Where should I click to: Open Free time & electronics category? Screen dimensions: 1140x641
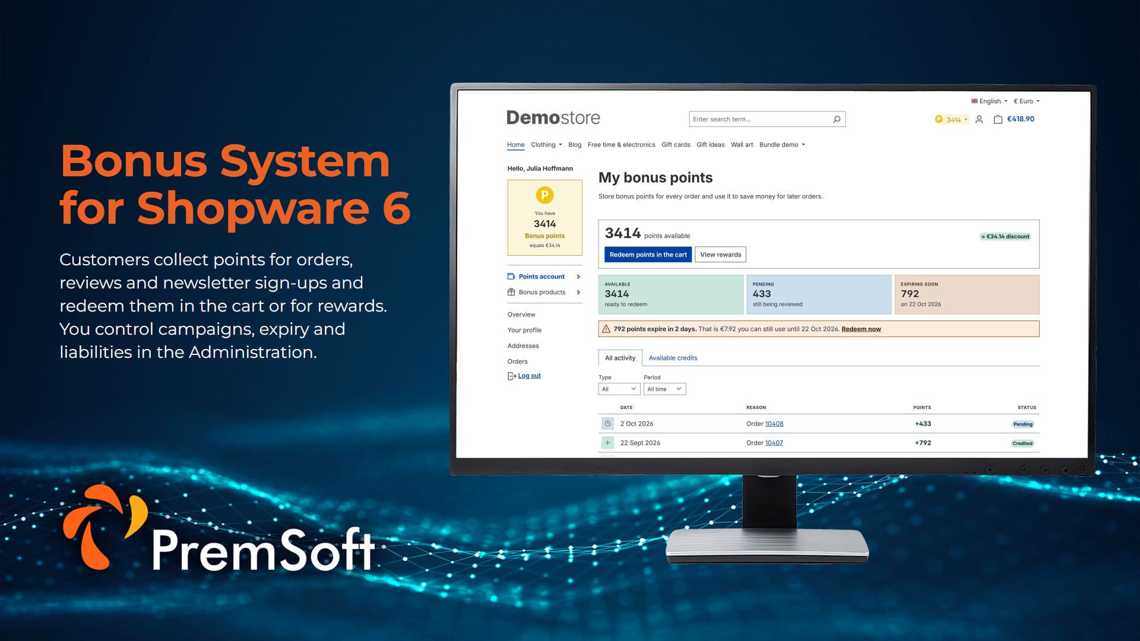click(x=622, y=145)
